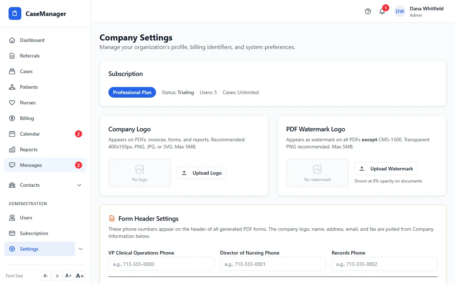
Task: Click the ADMINISTRATION section label
Action: pos(28,203)
